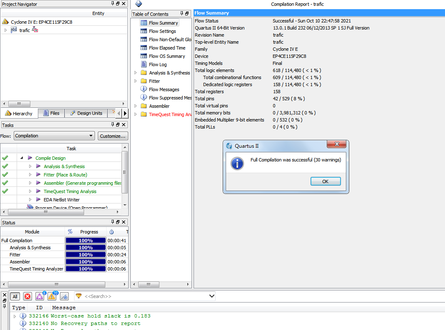Expand the Fitter folder node
This screenshot has height=330, width=445.
click(x=135, y=81)
